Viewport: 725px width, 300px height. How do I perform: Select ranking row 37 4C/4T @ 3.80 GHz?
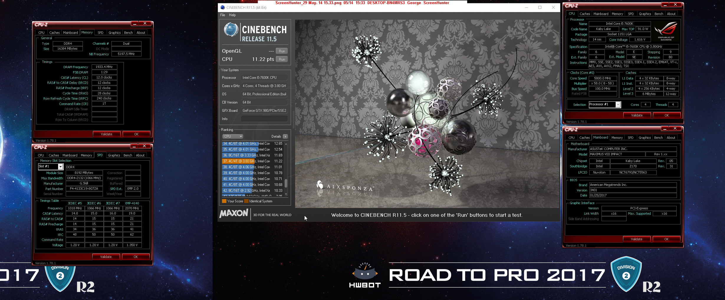(x=252, y=161)
